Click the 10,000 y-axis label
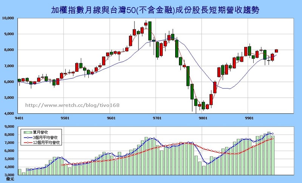The height and width of the screenshot is (183, 302). click(x=8, y=18)
